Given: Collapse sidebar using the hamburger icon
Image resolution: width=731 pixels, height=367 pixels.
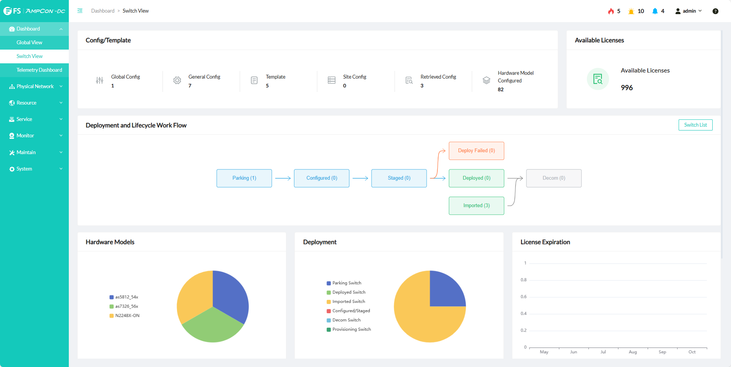Looking at the screenshot, I should click(80, 11).
